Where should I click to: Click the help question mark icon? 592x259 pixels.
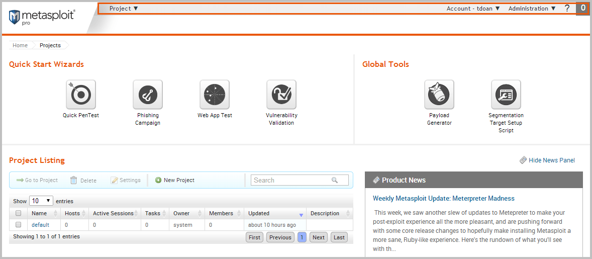coord(567,9)
